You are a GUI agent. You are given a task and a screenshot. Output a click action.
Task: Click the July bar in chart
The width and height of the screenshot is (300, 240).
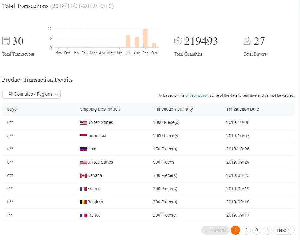coord(128,42)
